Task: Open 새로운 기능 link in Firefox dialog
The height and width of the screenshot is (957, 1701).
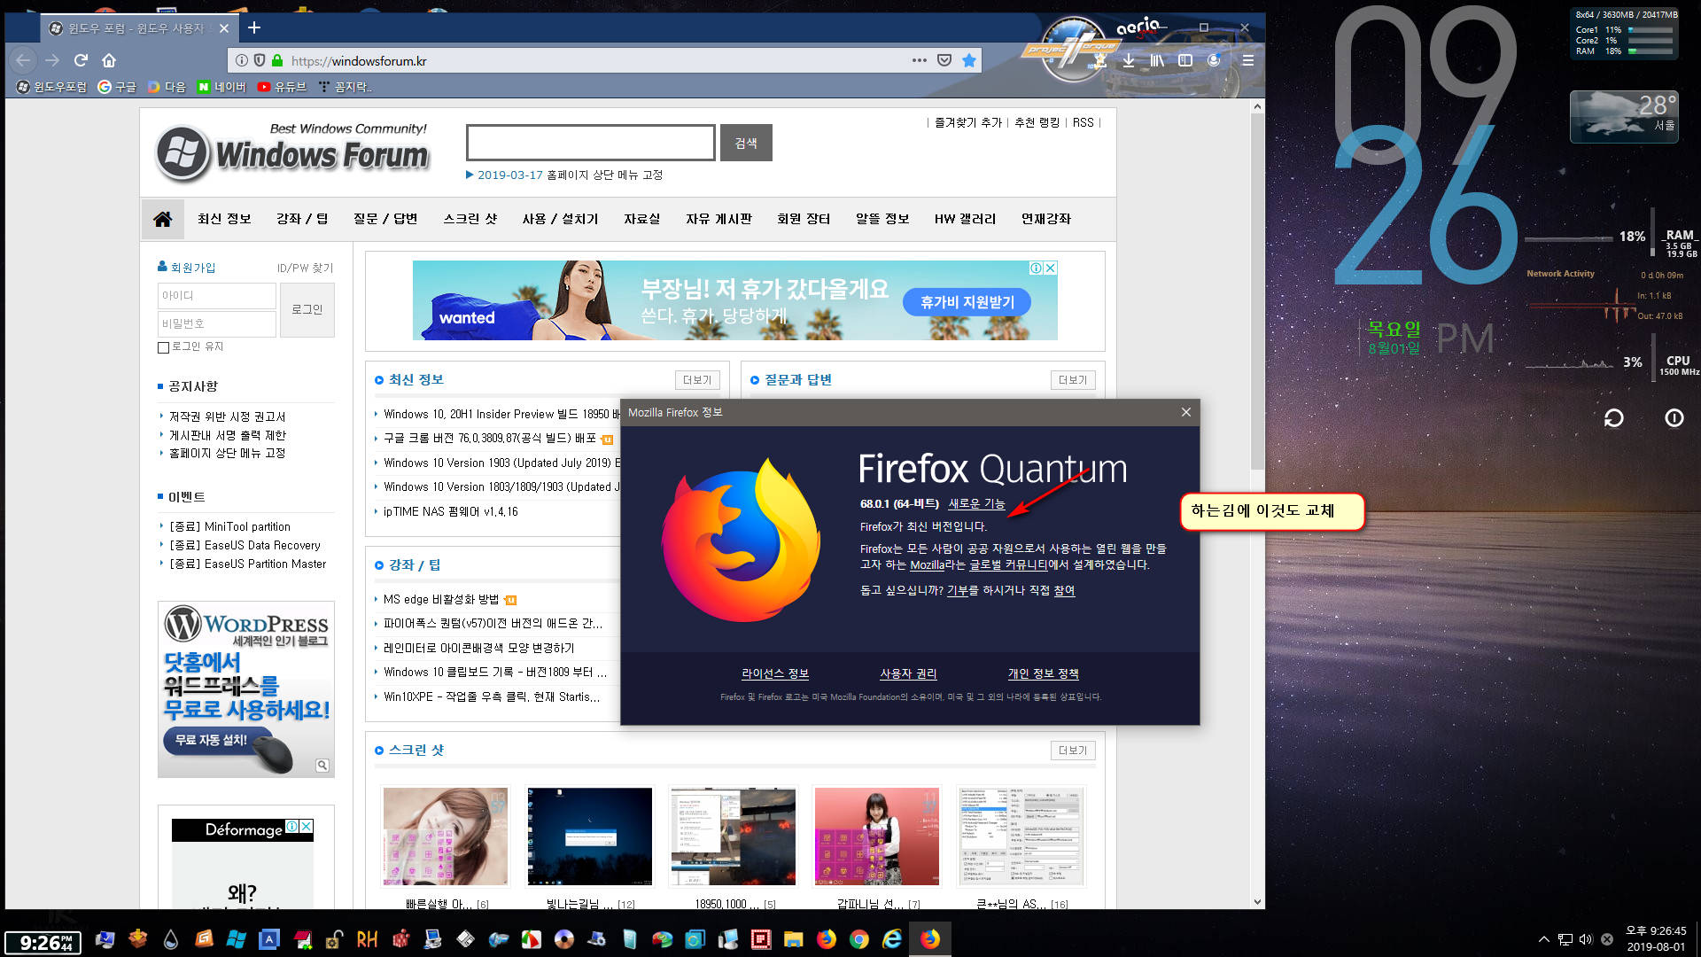Action: (976, 503)
